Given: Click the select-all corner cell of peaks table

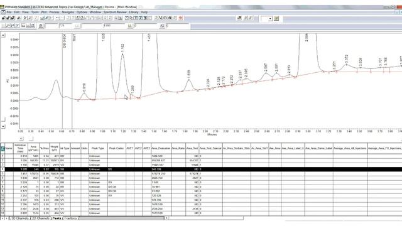Looking at the screenshot, I should pos(3,148).
